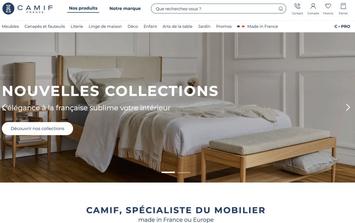Screen dimensions: 355x223
Task: Open the Literie category
Action: 77,27
